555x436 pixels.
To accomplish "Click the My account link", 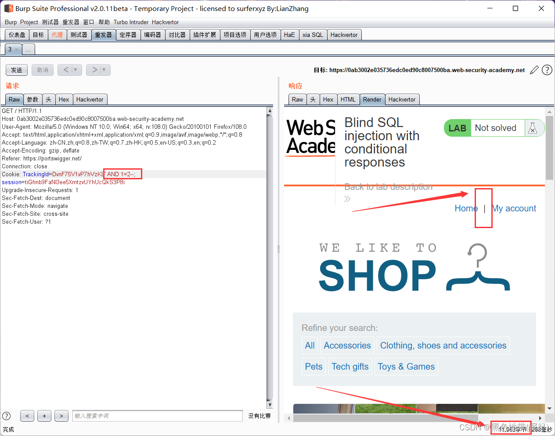I will 514,208.
